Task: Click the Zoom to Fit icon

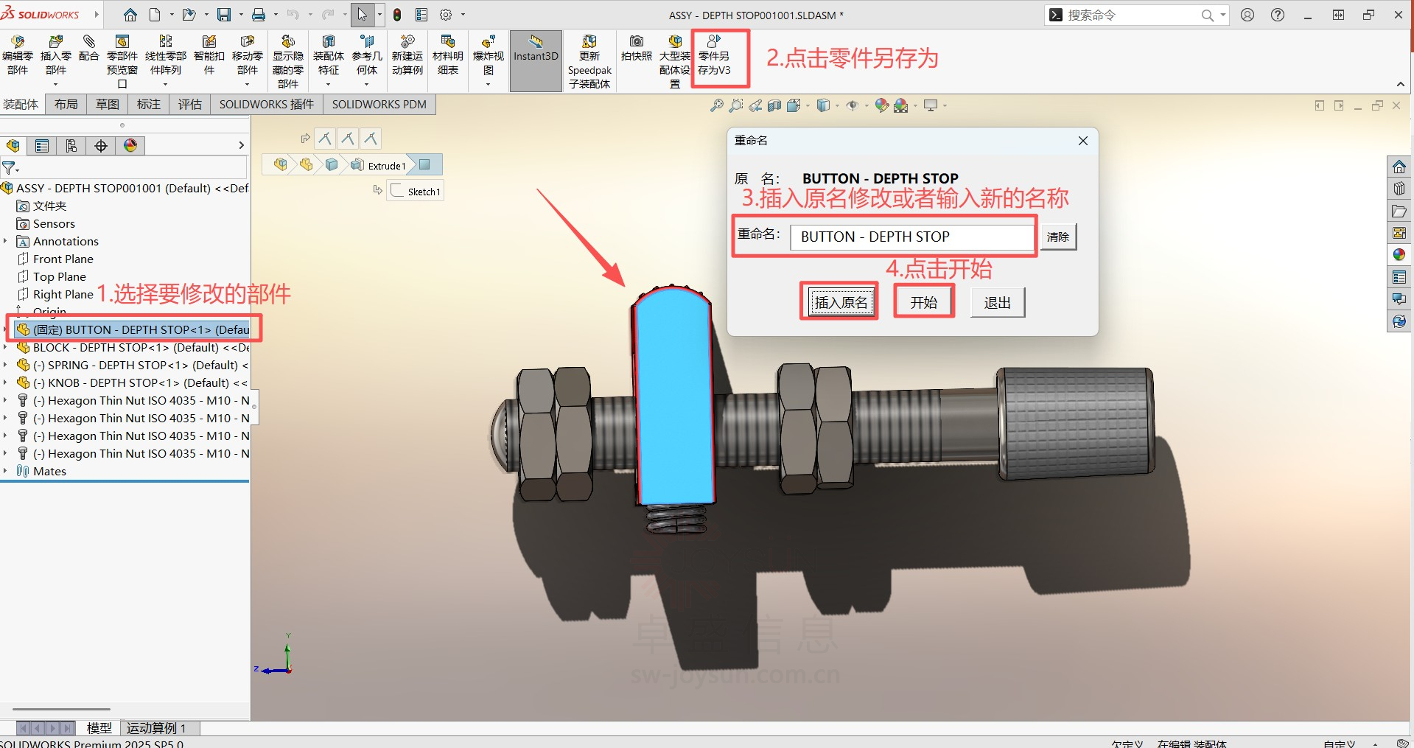Action: tap(716, 105)
